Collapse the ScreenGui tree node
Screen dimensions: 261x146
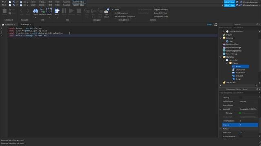coord(224,60)
